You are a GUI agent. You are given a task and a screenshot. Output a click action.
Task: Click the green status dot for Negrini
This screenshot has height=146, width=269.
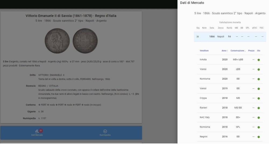259,137
